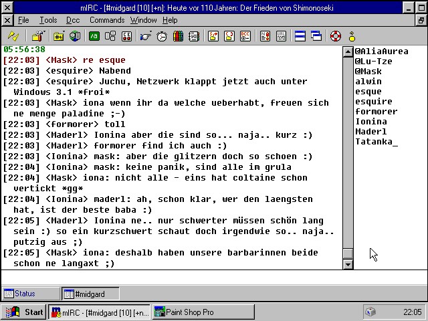
Task: Switch to the #midgard switchbar button
Action: pos(90,294)
